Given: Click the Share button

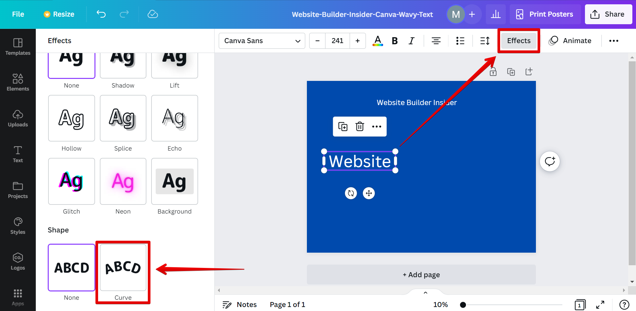Looking at the screenshot, I should tap(608, 14).
